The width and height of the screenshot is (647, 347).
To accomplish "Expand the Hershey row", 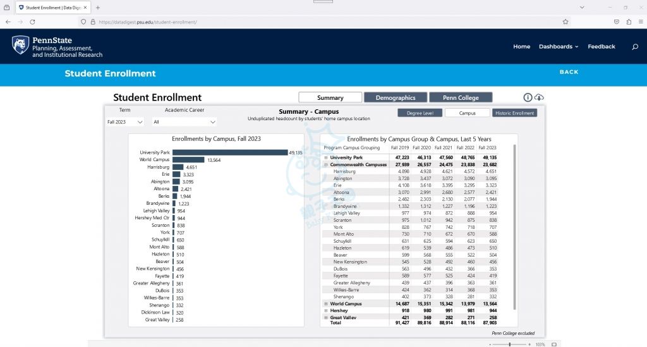I will 326,311.
